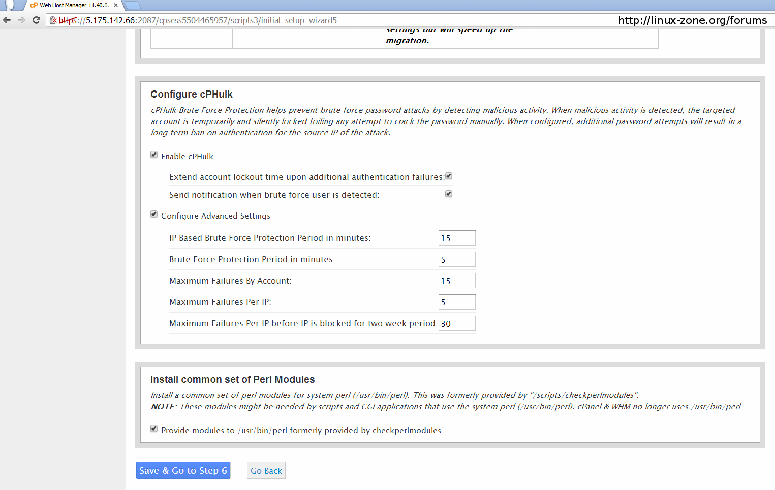Focus the Maximum Failures By Account field
The height and width of the screenshot is (490, 775).
[x=456, y=281]
